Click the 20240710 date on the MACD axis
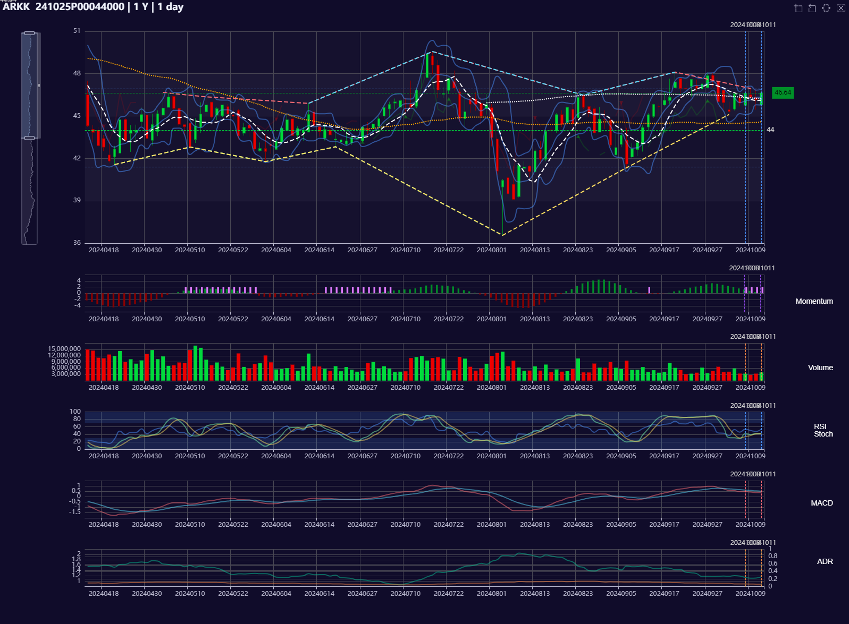 [x=405, y=525]
